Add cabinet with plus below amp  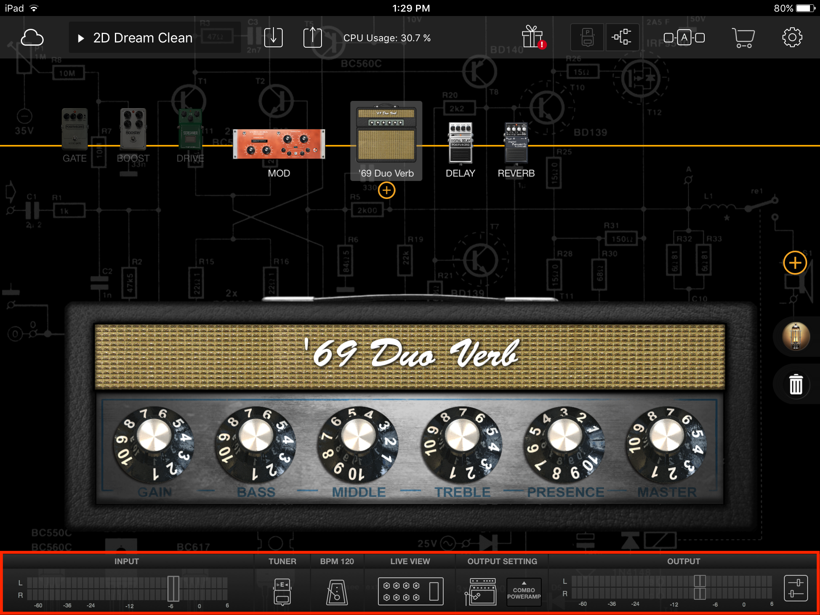point(386,190)
